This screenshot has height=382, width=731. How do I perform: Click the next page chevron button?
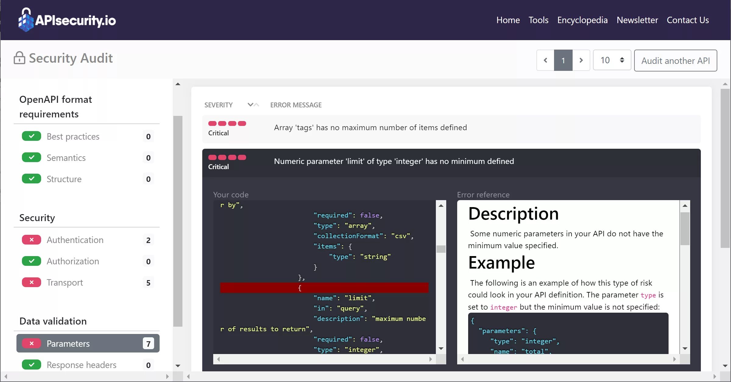(x=580, y=60)
